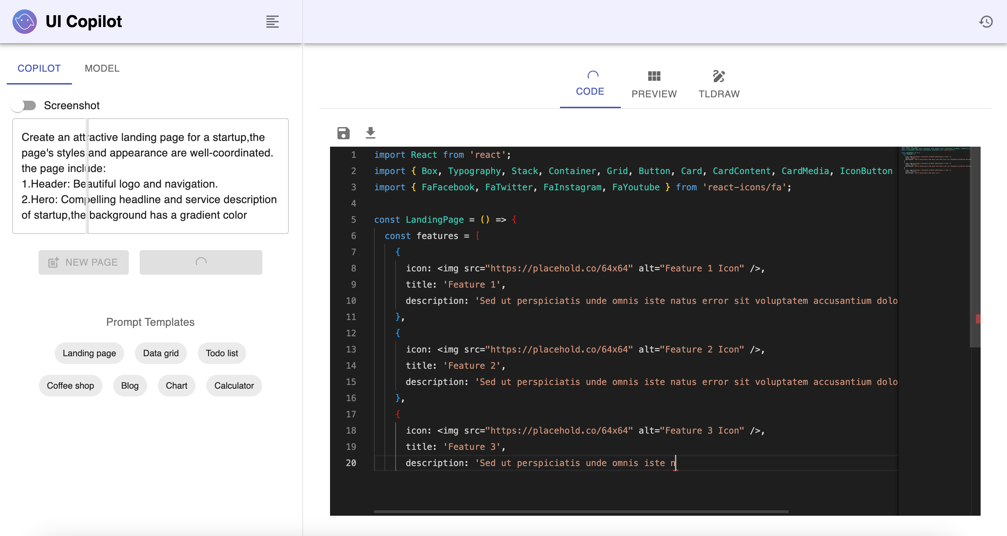Click the hamburger menu icon
This screenshot has height=536, width=1007.
[x=272, y=21]
